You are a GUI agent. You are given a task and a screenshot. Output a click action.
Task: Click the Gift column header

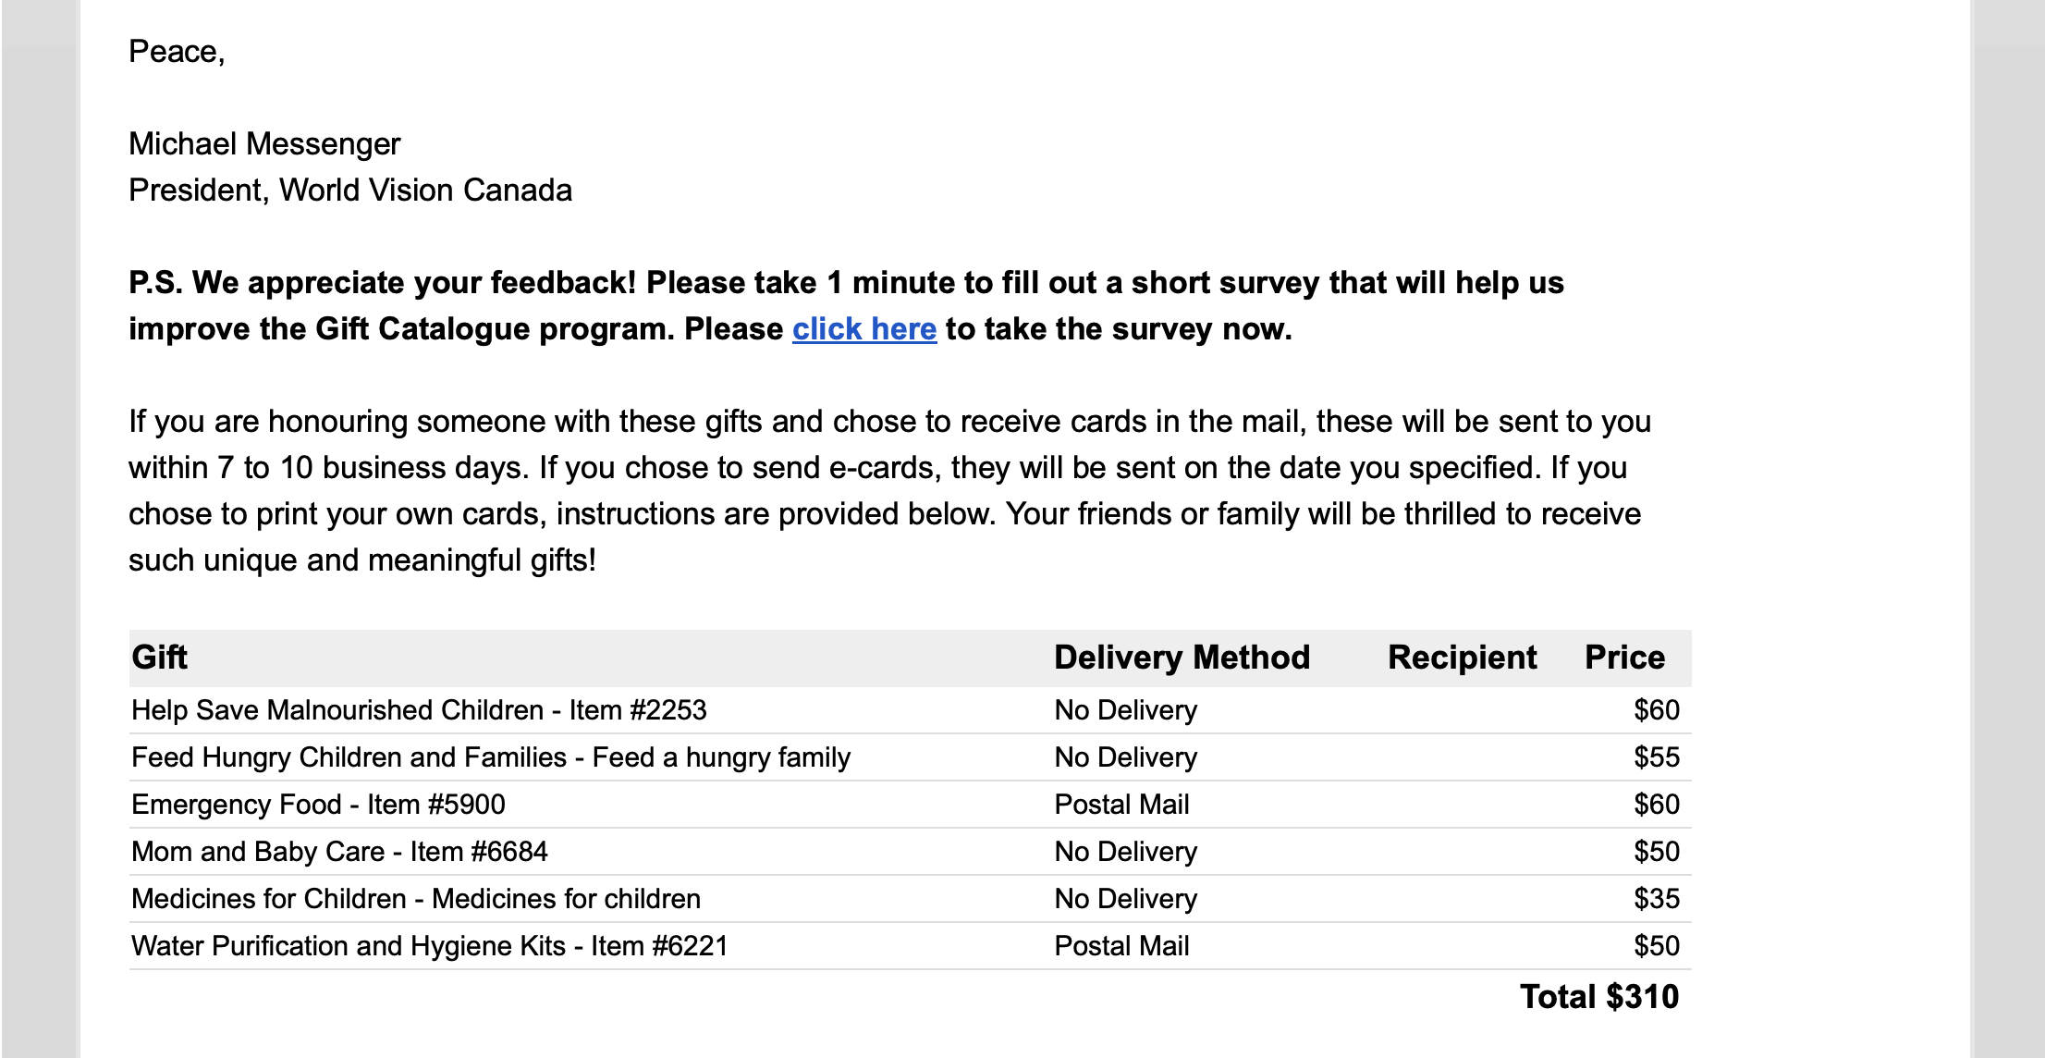[x=159, y=658]
